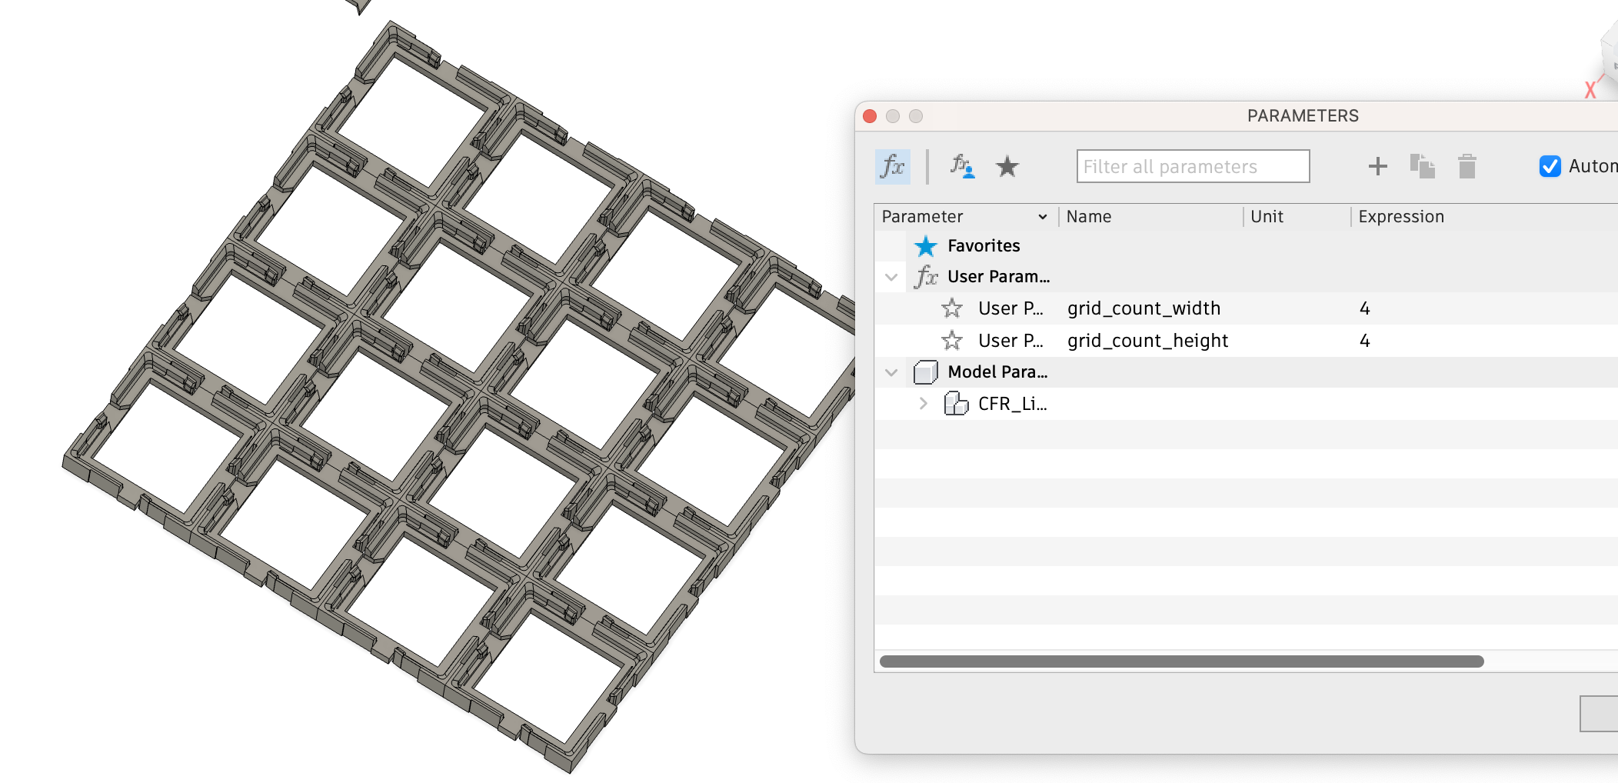The width and height of the screenshot is (1618, 783).
Task: Select the Favorites row
Action: click(x=1246, y=246)
